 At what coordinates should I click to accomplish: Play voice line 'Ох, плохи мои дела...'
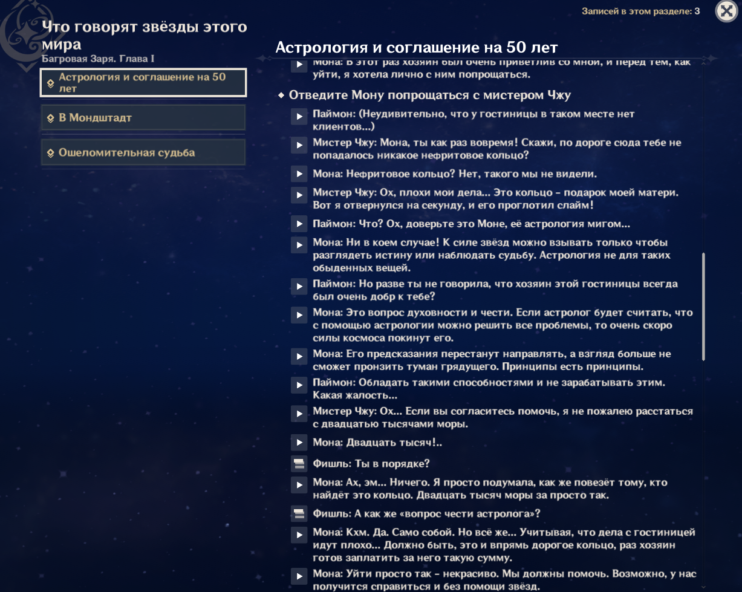pos(299,195)
